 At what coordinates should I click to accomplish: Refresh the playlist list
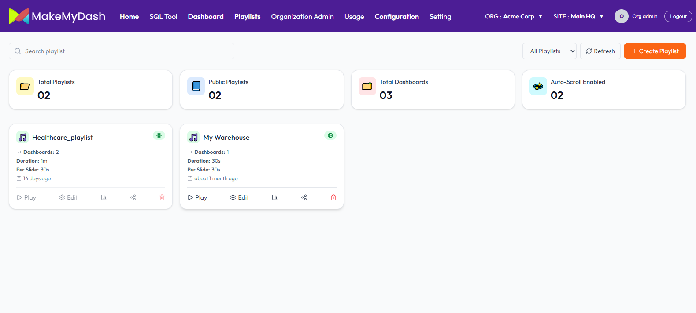[600, 51]
